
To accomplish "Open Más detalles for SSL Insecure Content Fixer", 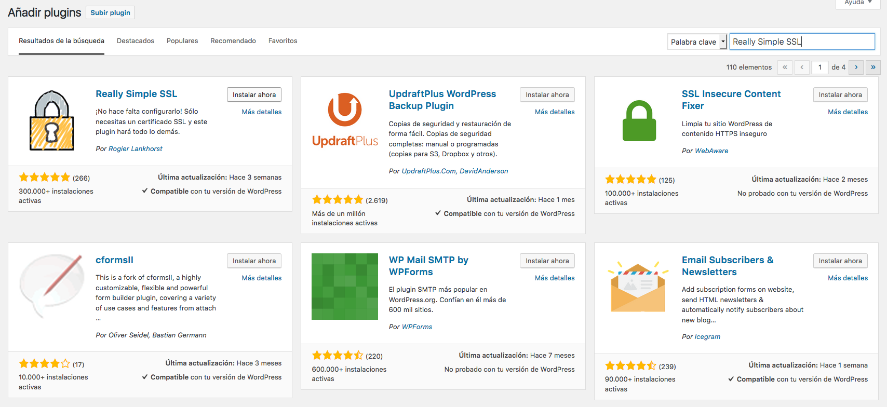I will 848,112.
